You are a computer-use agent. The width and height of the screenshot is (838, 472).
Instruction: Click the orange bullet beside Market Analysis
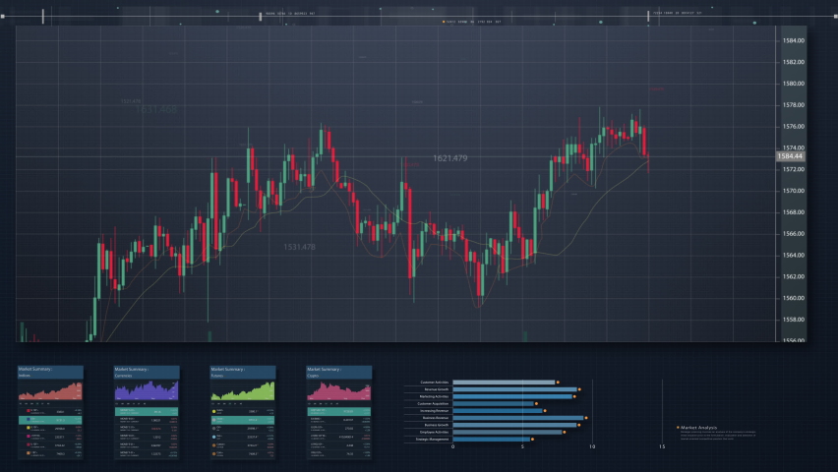[679, 427]
